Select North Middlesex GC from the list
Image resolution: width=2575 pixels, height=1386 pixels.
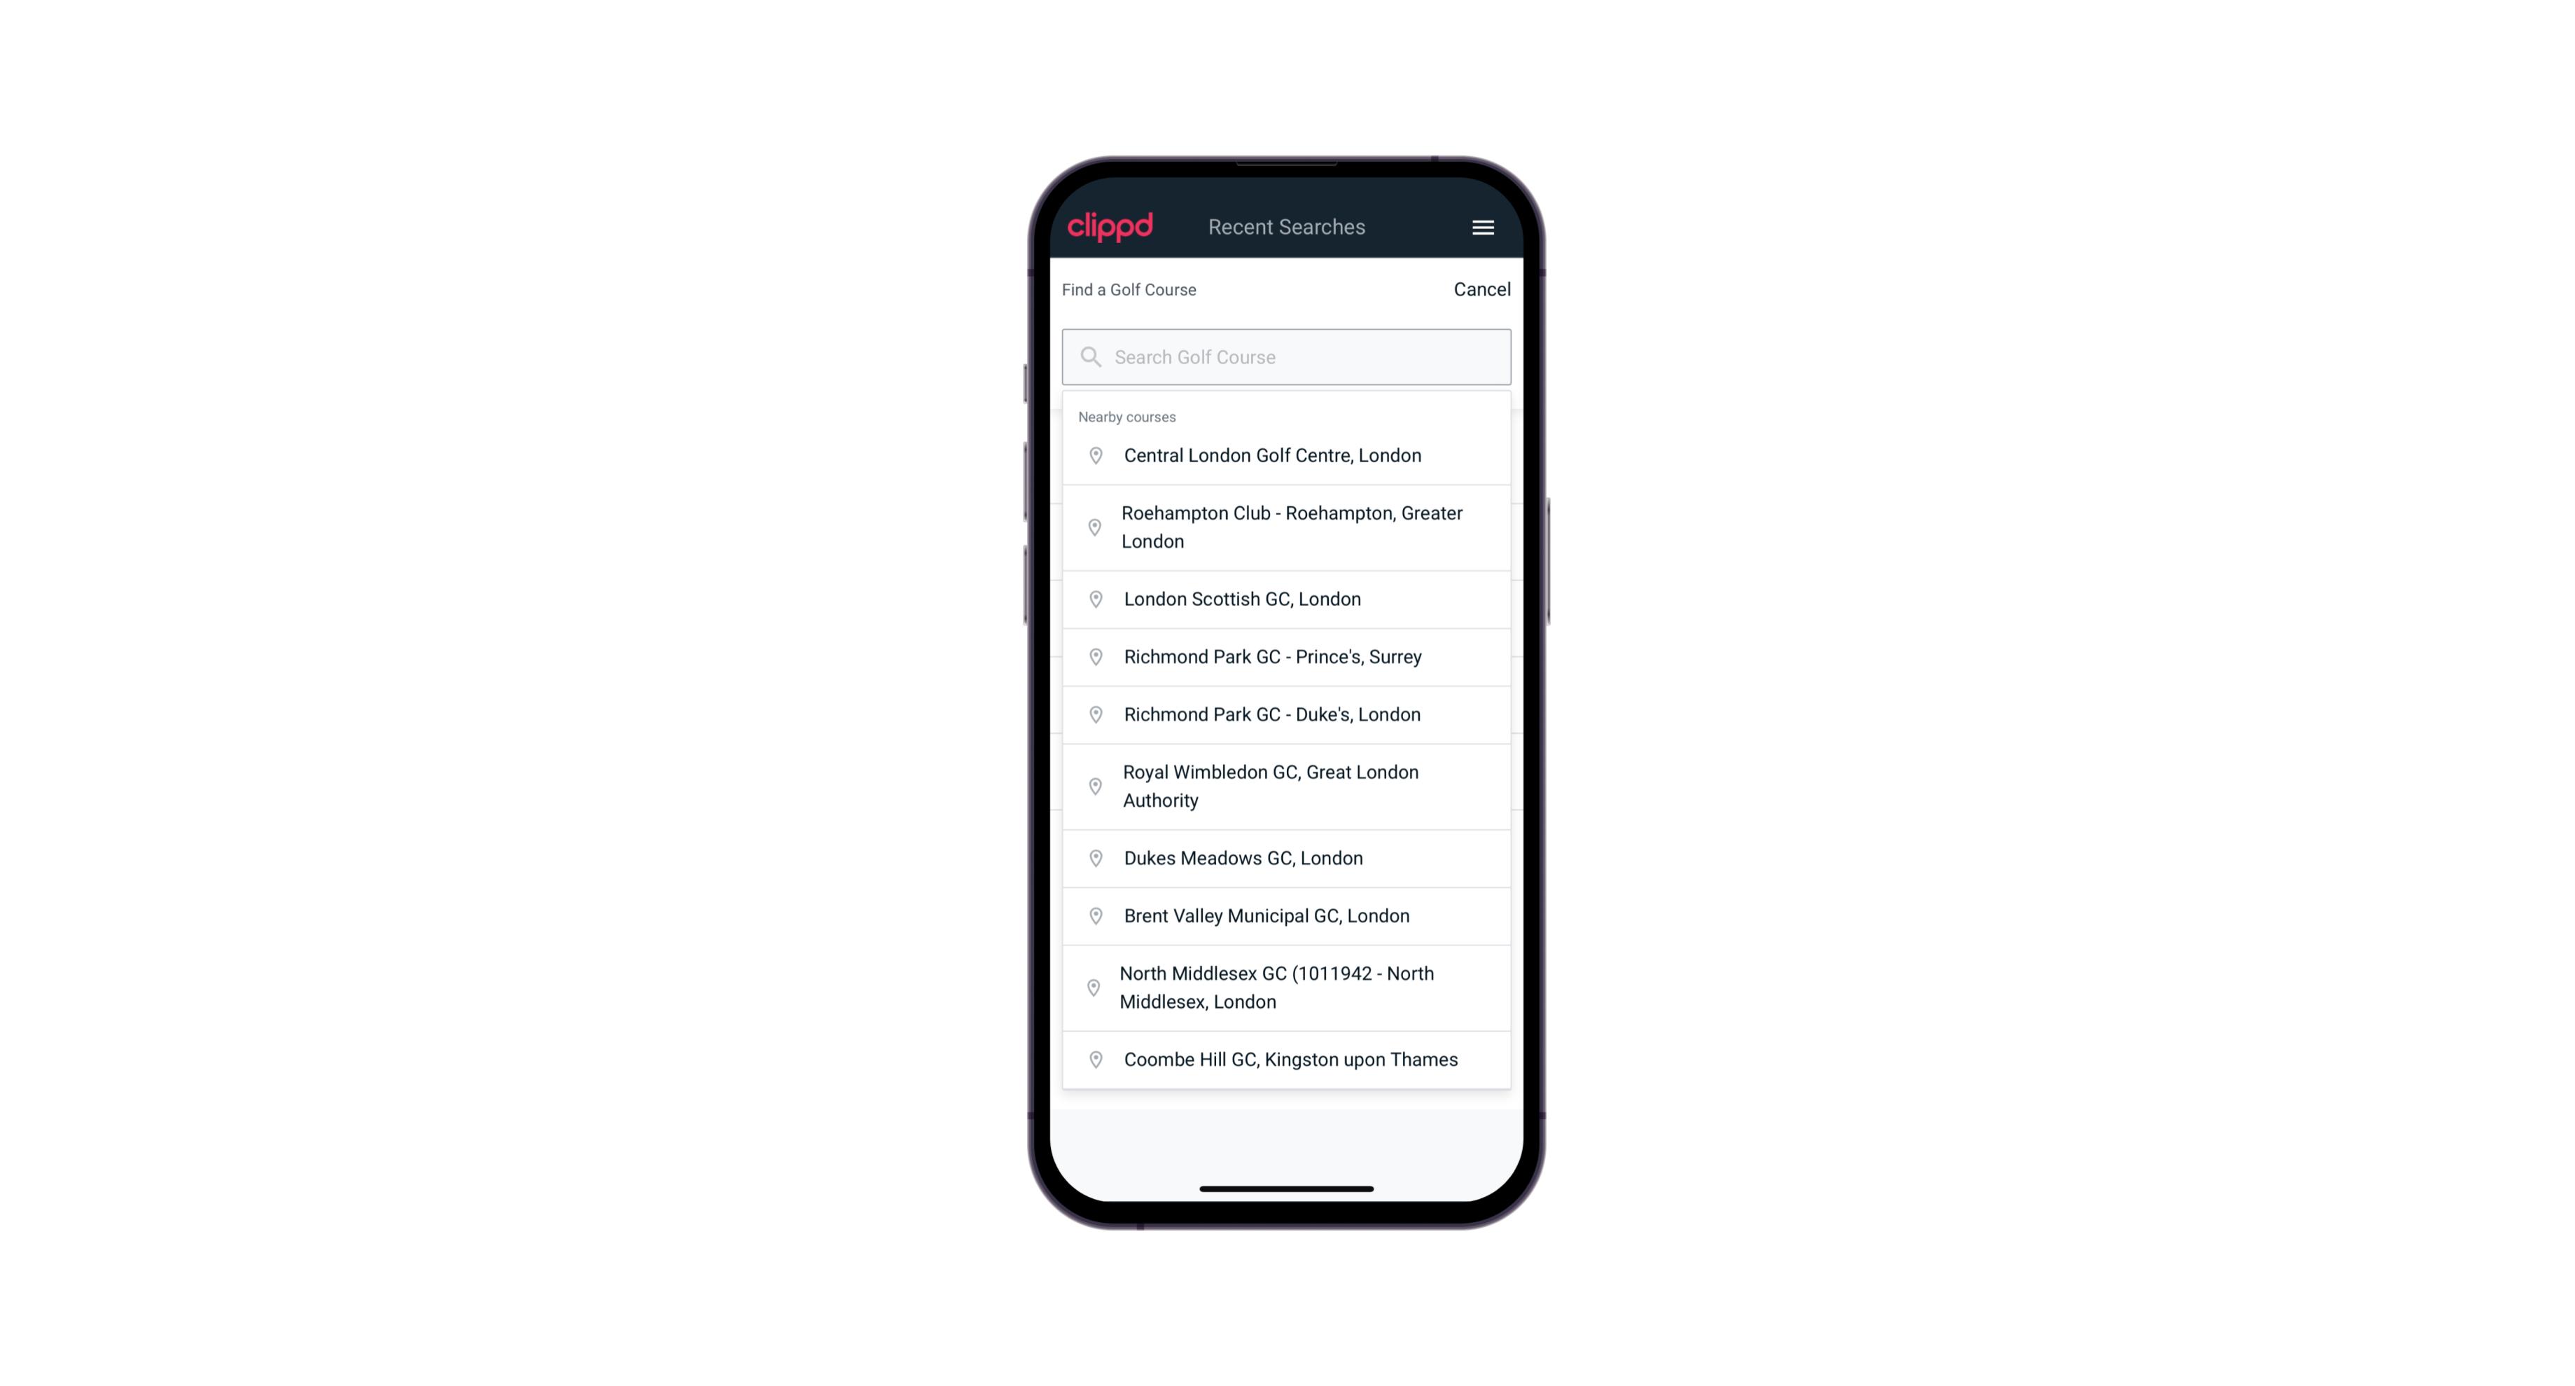pos(1287,987)
